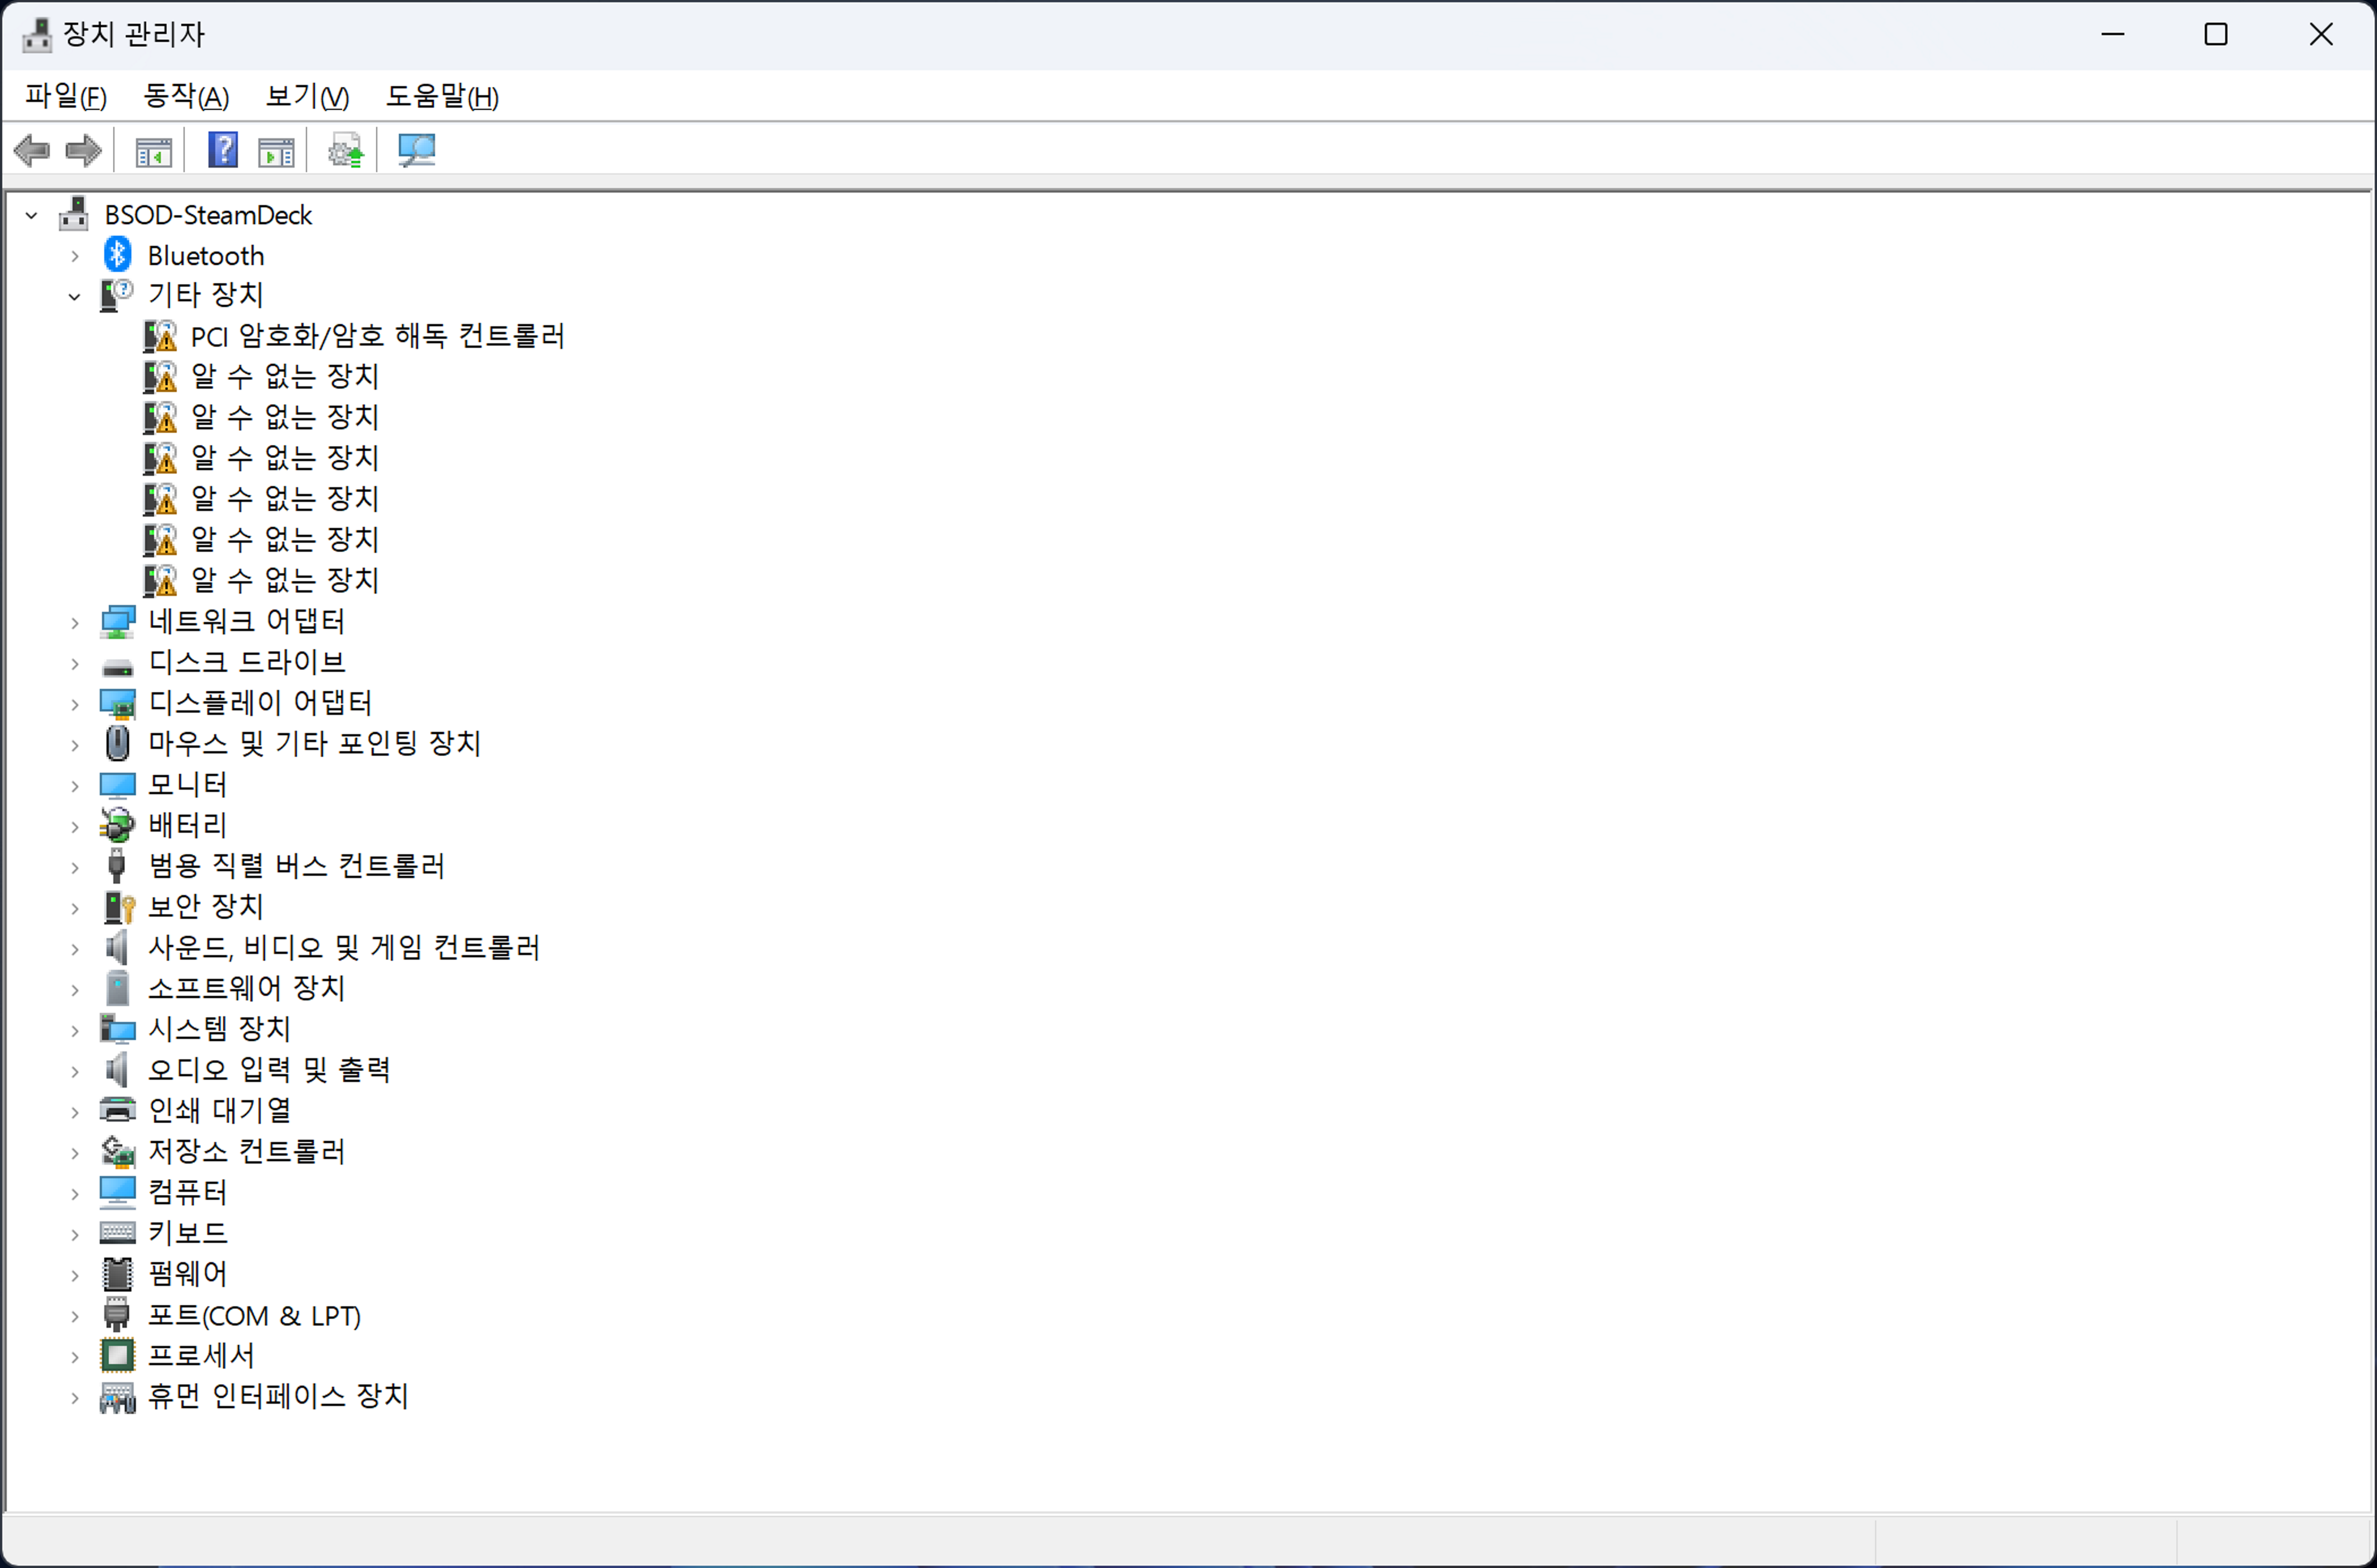Screen dimensions: 2377x1568
Task: Click the Forward arrow toolbar icon
Action: pyautogui.click(x=83, y=151)
